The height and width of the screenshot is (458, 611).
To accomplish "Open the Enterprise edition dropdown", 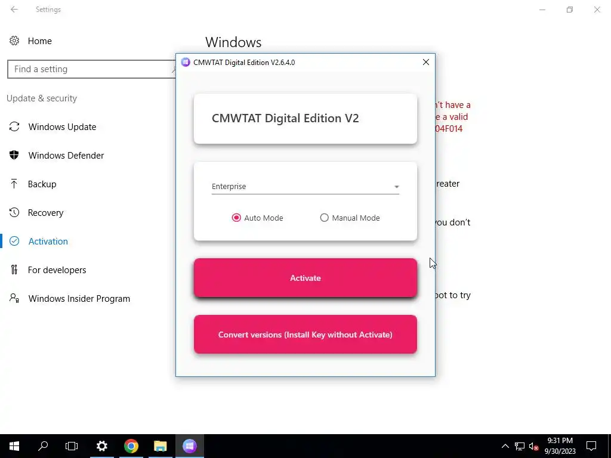I will [305, 187].
